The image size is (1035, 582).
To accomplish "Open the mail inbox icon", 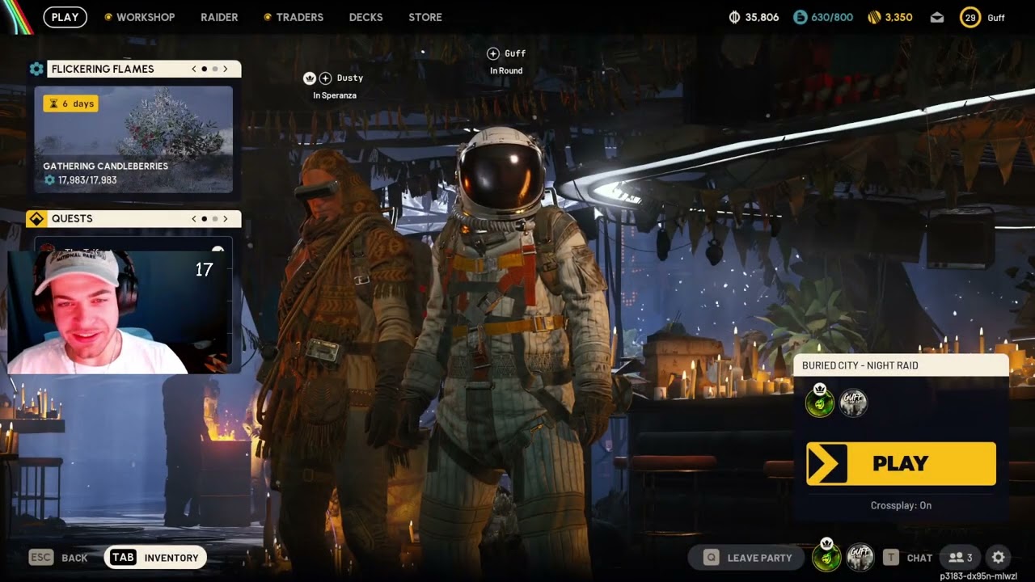I will pyautogui.click(x=937, y=17).
